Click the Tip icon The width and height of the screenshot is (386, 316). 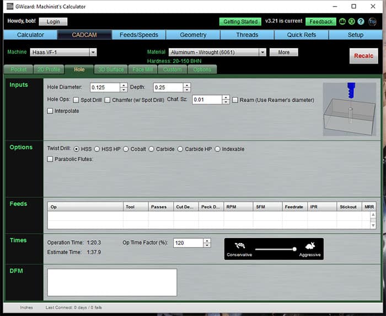point(372,22)
